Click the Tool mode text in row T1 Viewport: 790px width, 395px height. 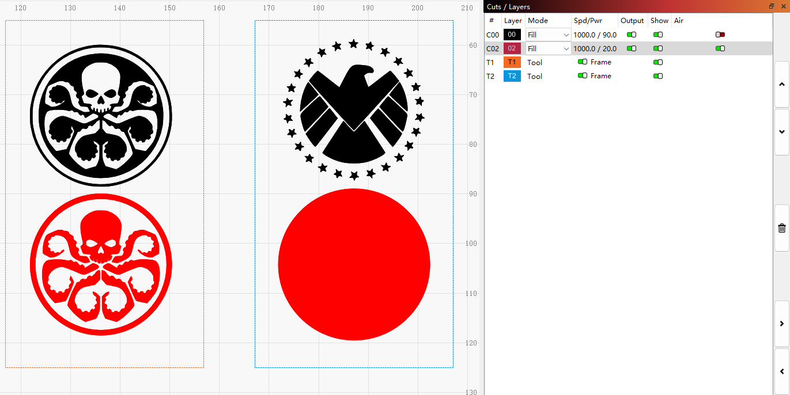[x=535, y=62]
